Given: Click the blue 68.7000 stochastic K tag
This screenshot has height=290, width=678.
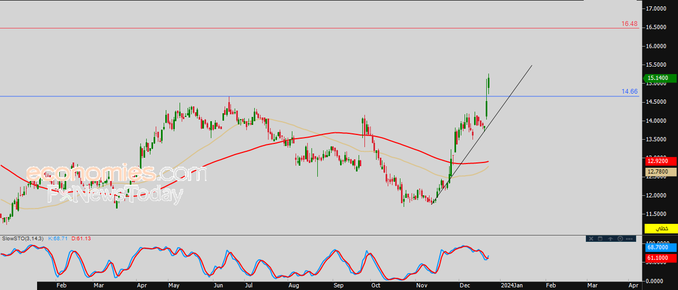Looking at the screenshot, I should point(661,247).
